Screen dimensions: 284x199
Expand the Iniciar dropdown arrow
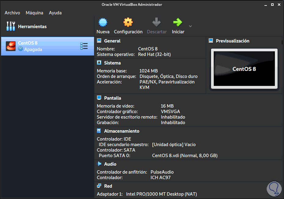coord(190,26)
